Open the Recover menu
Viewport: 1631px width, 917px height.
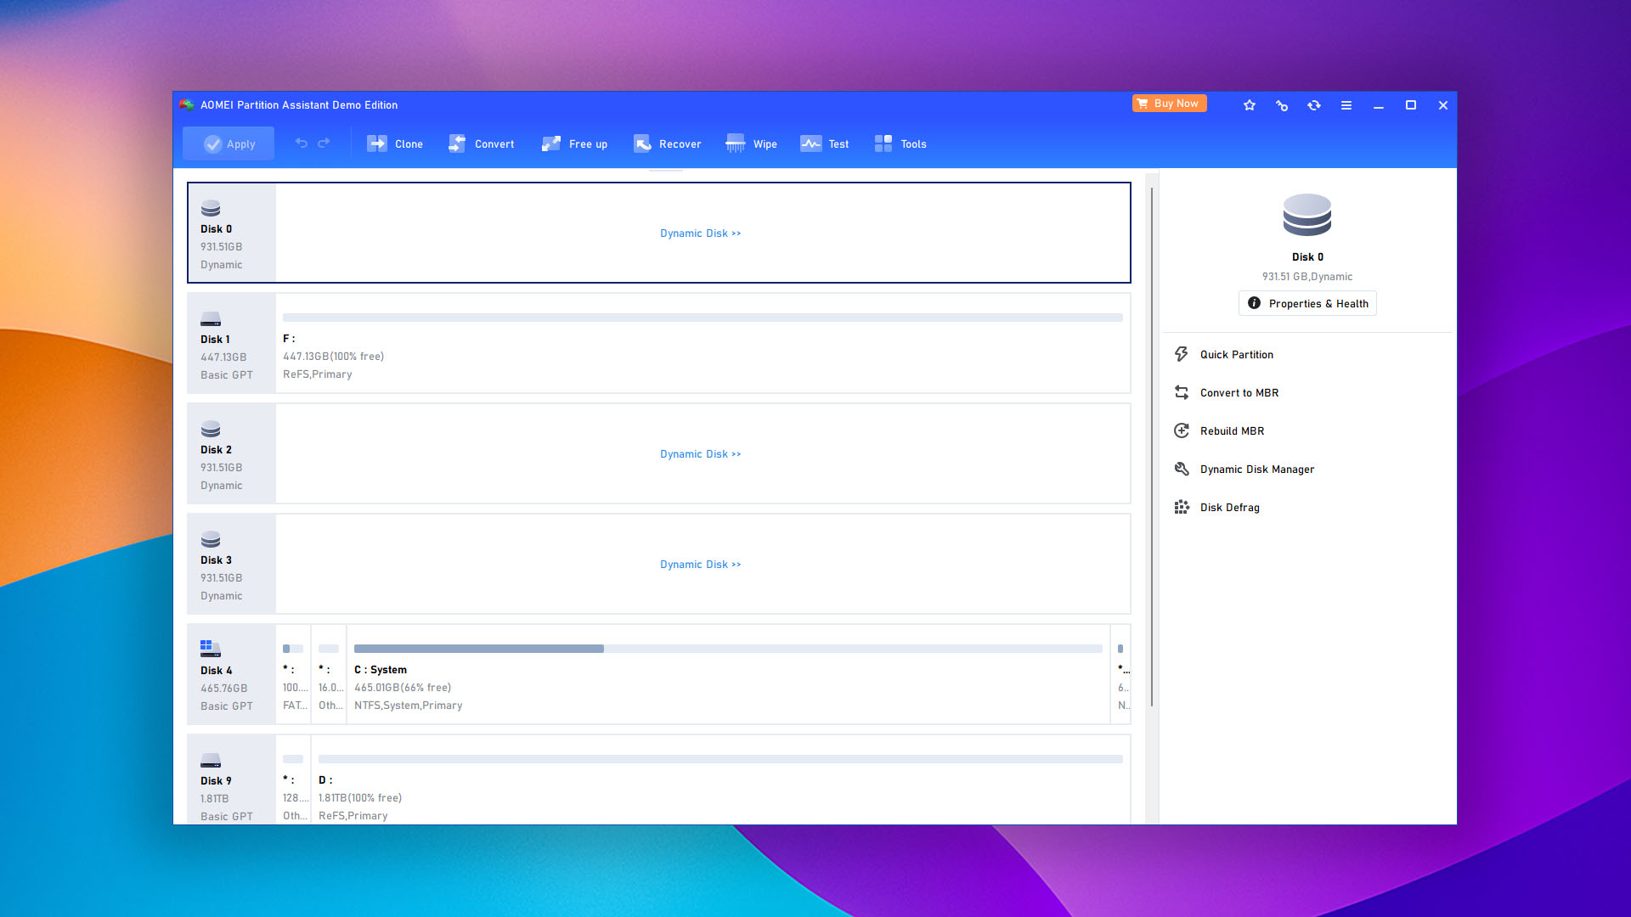tap(668, 143)
